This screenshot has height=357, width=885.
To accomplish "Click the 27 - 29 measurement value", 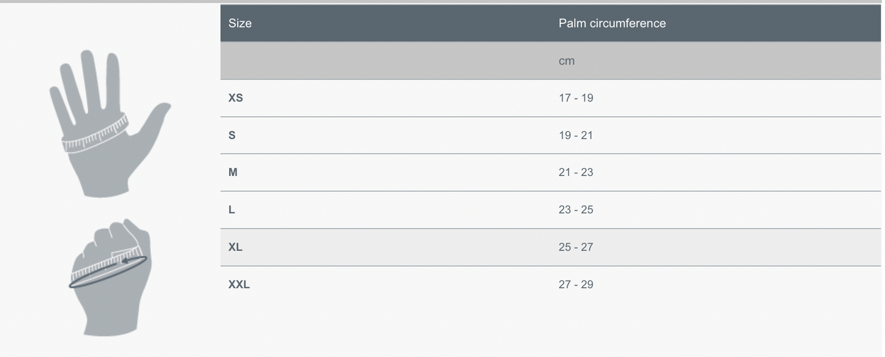I will point(576,284).
